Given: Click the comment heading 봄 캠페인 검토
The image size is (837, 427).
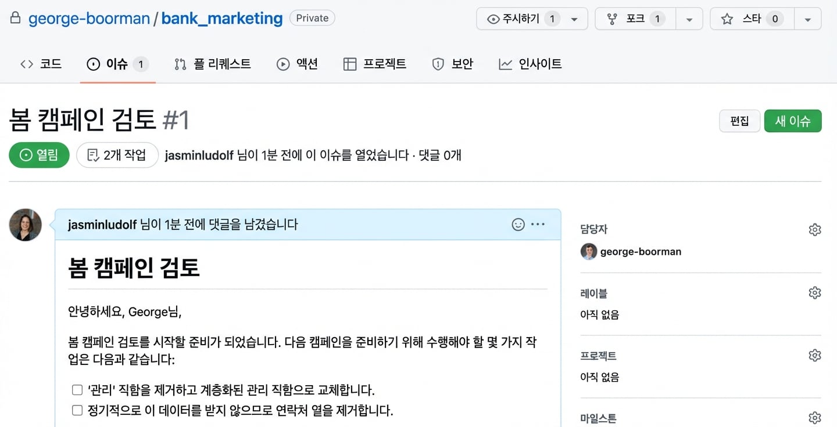Looking at the screenshot, I should (x=134, y=268).
